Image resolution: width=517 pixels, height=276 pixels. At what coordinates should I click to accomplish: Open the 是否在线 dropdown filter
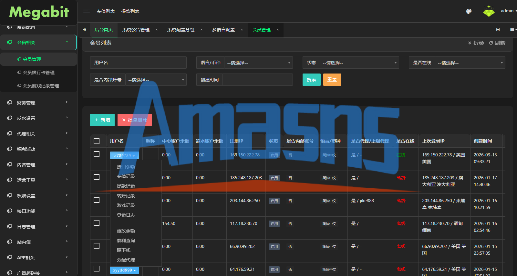click(470, 63)
